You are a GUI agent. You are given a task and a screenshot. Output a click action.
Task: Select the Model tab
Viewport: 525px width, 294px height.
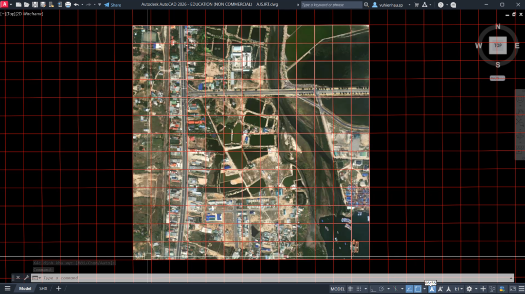pos(25,288)
